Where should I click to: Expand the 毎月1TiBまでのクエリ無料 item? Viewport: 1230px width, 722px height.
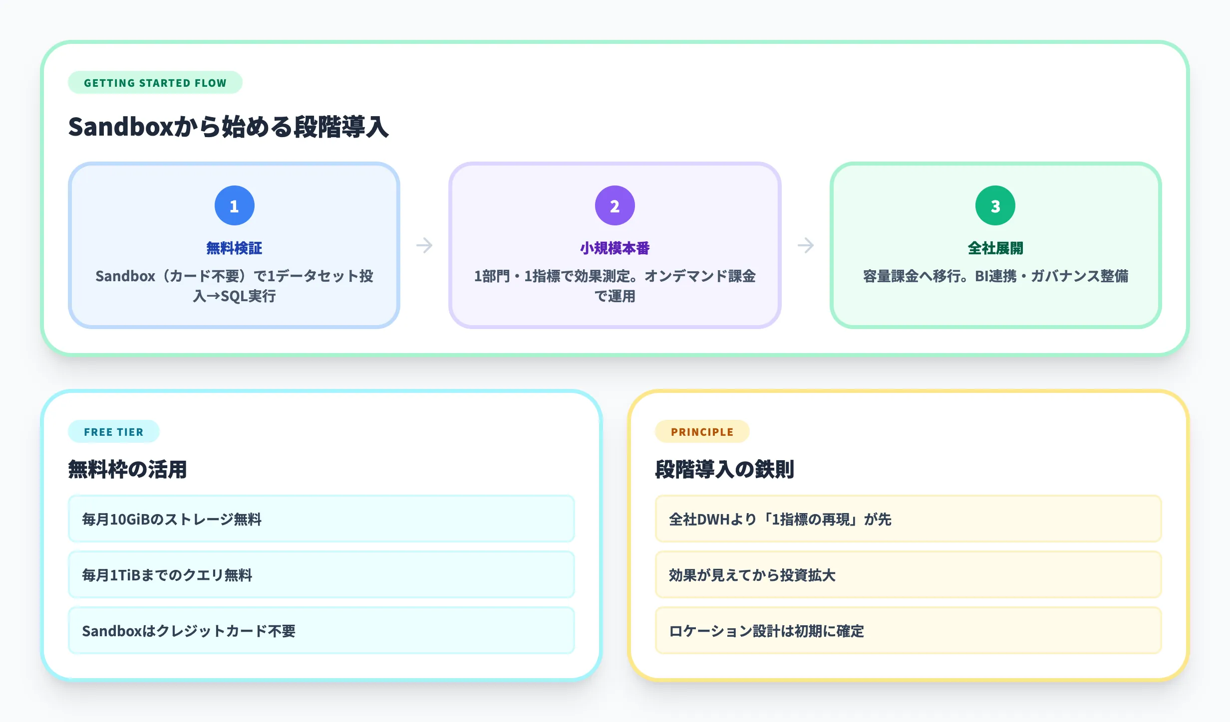[321, 575]
